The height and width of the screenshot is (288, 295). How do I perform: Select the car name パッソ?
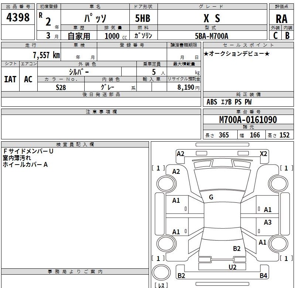(95, 18)
